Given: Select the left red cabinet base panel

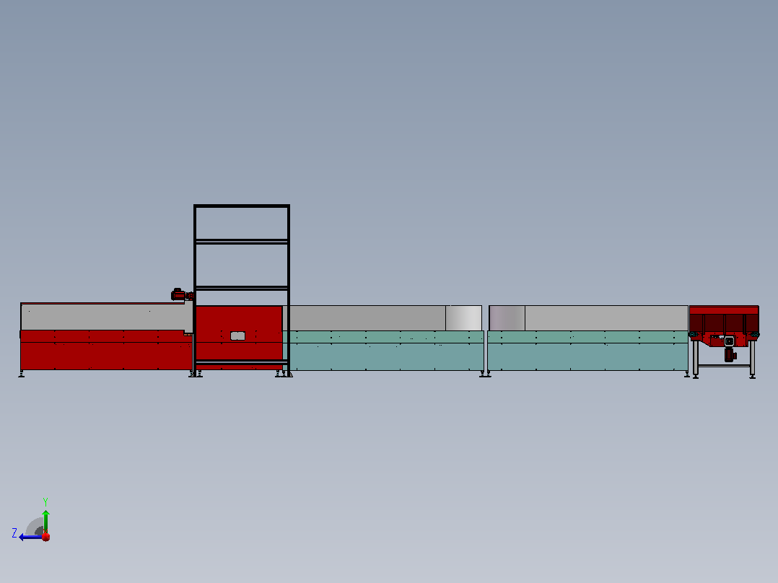Looking at the screenshot, I should (x=105, y=350).
